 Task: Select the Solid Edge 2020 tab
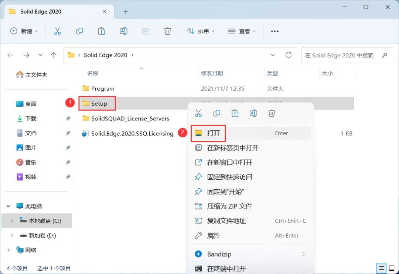[59, 12]
